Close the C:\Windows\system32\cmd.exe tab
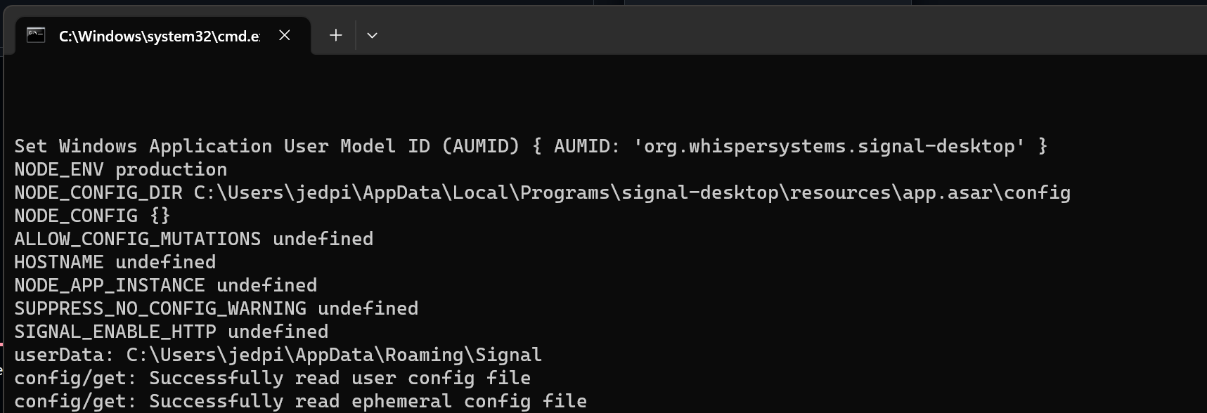Viewport: 1207px width, 413px height. 284,35
